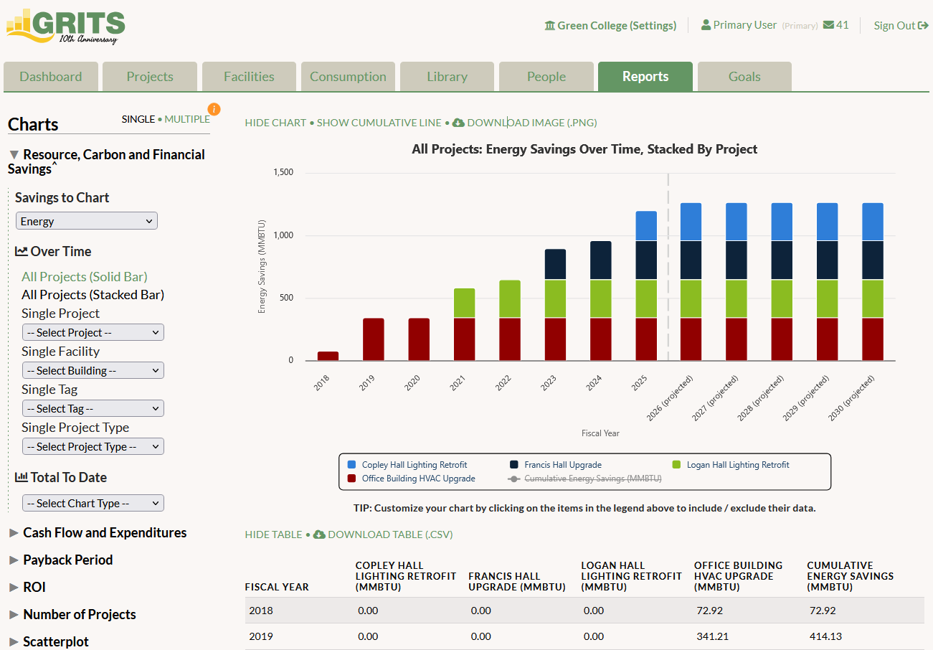Click the SHOW CUMULATIVE LINE link
Viewport: 933px width, 650px height.
pos(379,123)
